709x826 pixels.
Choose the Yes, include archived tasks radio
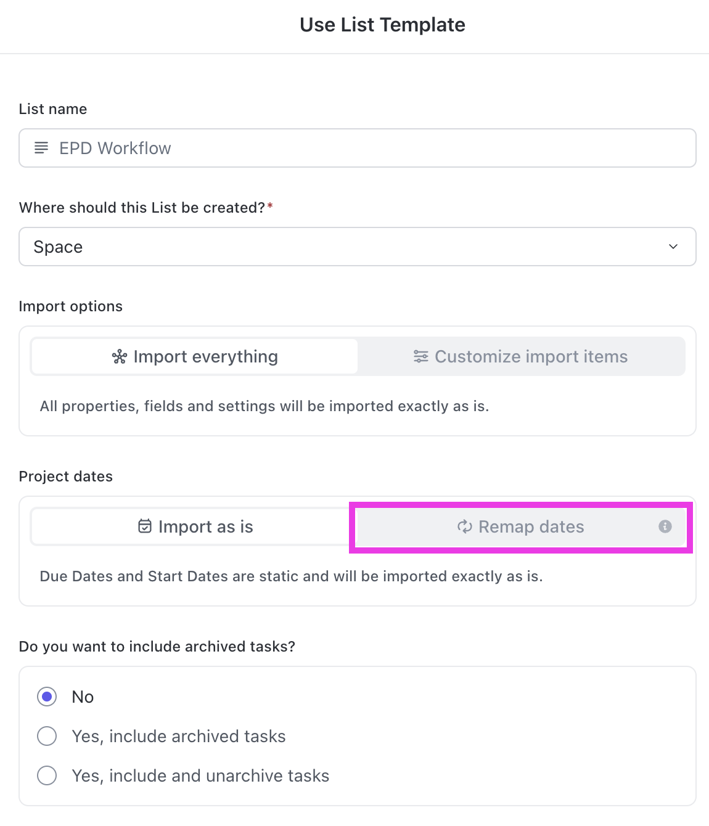coord(47,736)
